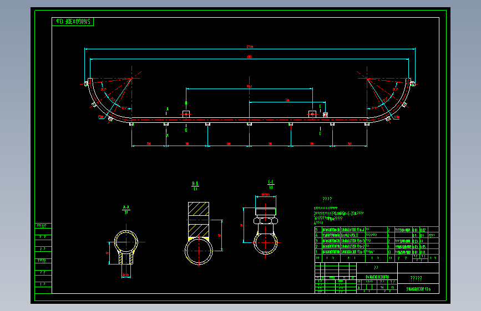The width and height of the screenshot is (481, 311).
Task: Select the drawing number in the title block corner
Action: tap(418, 289)
